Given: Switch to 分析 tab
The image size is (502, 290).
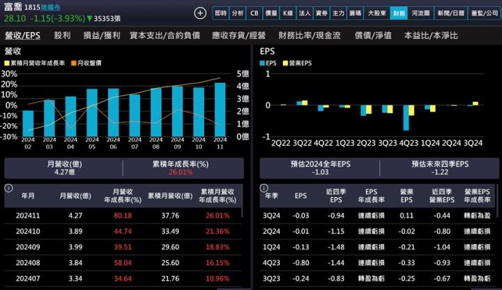Looking at the screenshot, I should tap(238, 13).
